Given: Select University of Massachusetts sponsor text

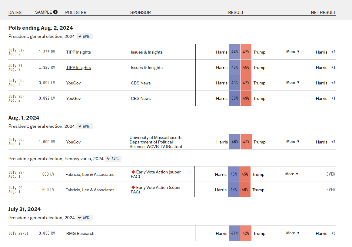Looking at the screenshot, I should [156, 142].
